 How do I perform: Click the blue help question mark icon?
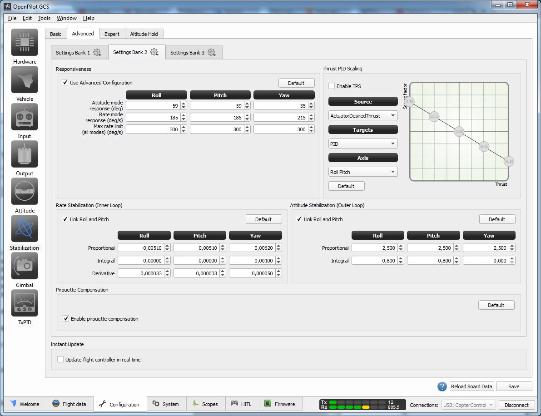pyautogui.click(x=442, y=386)
